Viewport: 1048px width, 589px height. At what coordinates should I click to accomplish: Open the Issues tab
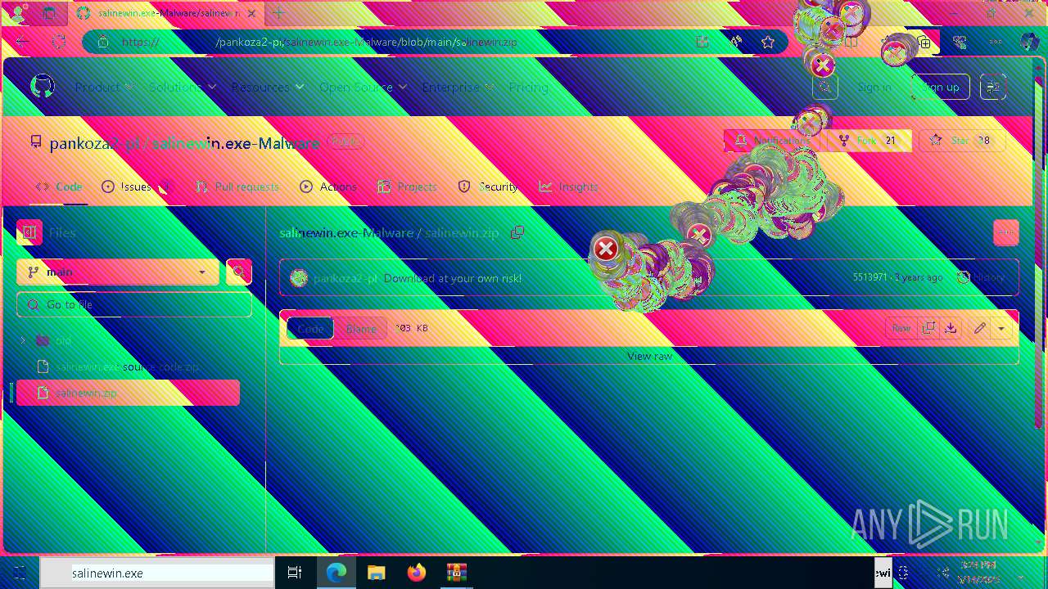point(136,187)
